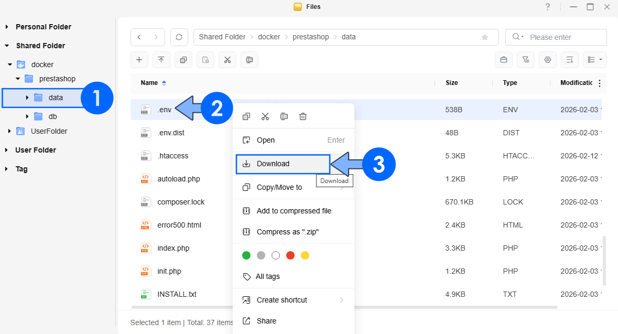618x334 pixels.
Task: Click into the search input field
Action: (x=563, y=37)
